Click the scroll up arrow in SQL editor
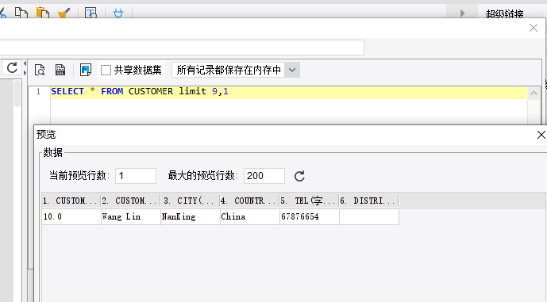Viewport: 547px width, 302px height. pyautogui.click(x=534, y=93)
